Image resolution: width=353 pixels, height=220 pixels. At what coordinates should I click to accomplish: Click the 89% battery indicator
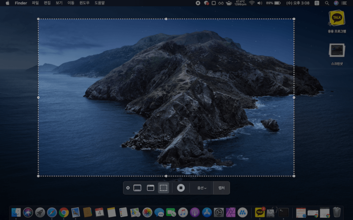(x=273, y=3)
